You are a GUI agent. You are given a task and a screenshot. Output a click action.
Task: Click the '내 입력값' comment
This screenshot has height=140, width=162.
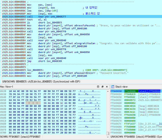(x=91, y=8)
